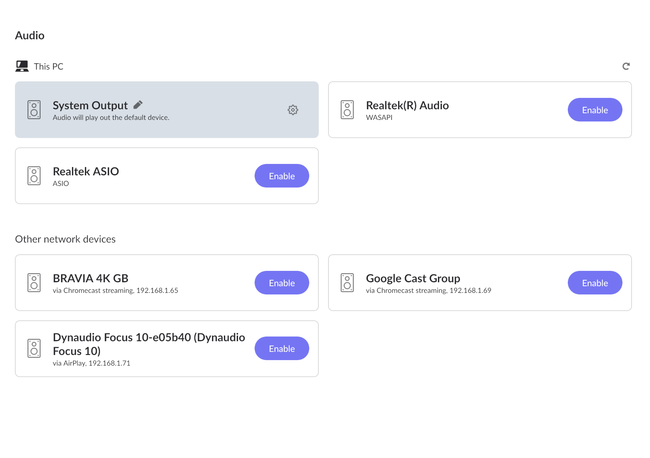Viewport: 650px width, 458px height.
Task: Click the WASAPI label
Action: (x=379, y=118)
